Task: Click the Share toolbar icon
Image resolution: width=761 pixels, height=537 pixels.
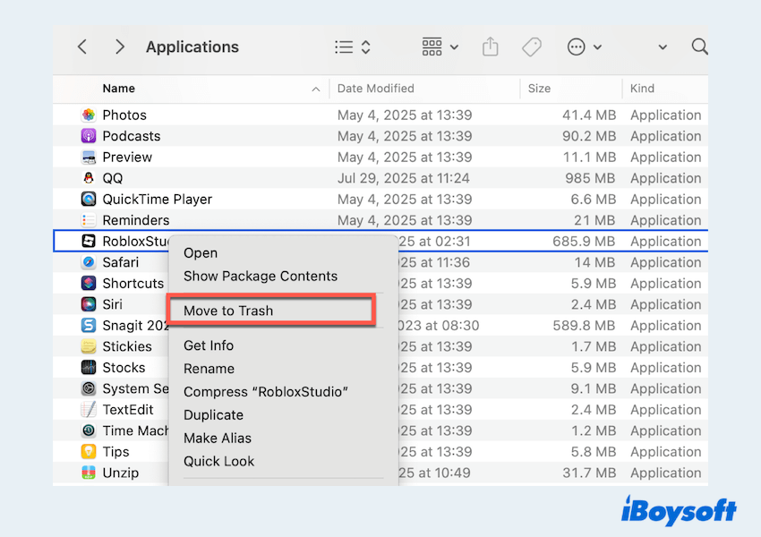Action: [x=490, y=47]
